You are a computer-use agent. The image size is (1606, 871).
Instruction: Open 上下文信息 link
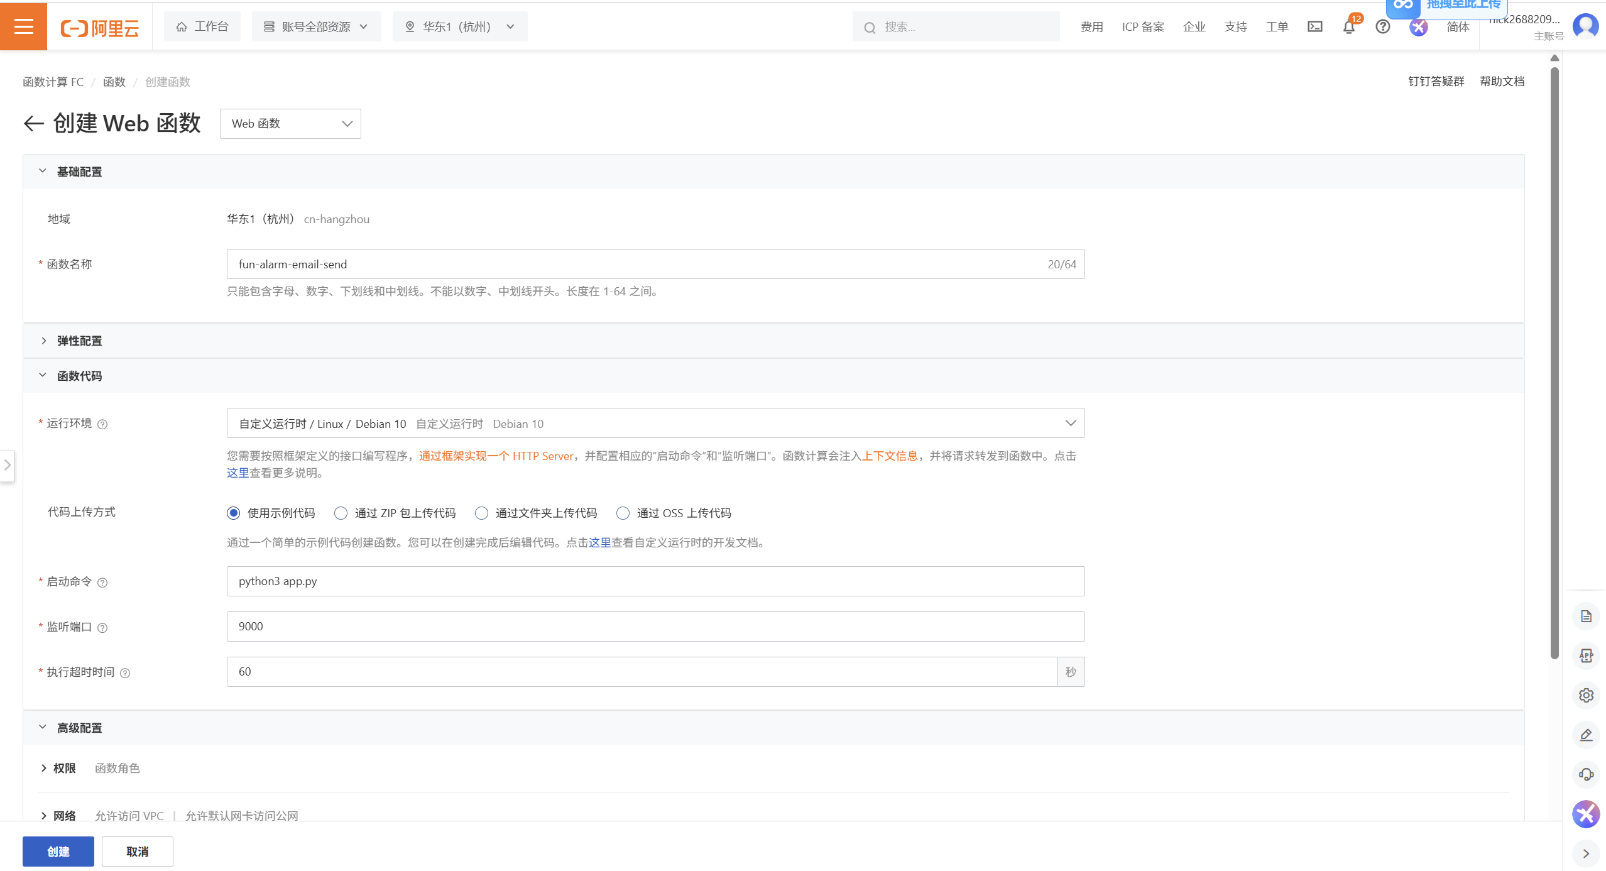tap(890, 456)
